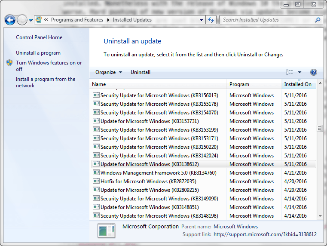Click the vertical scrollbar thumb
This screenshot has width=327, height=246.
point(320,128)
